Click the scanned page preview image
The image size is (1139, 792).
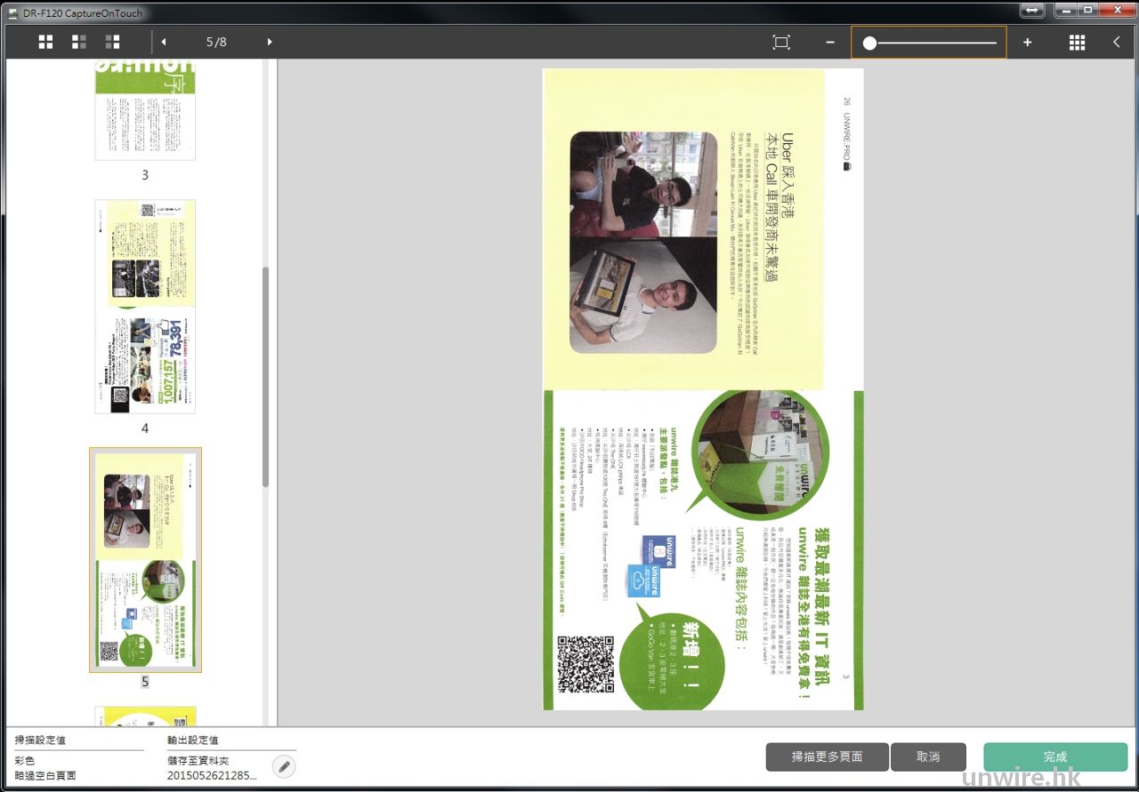point(703,389)
